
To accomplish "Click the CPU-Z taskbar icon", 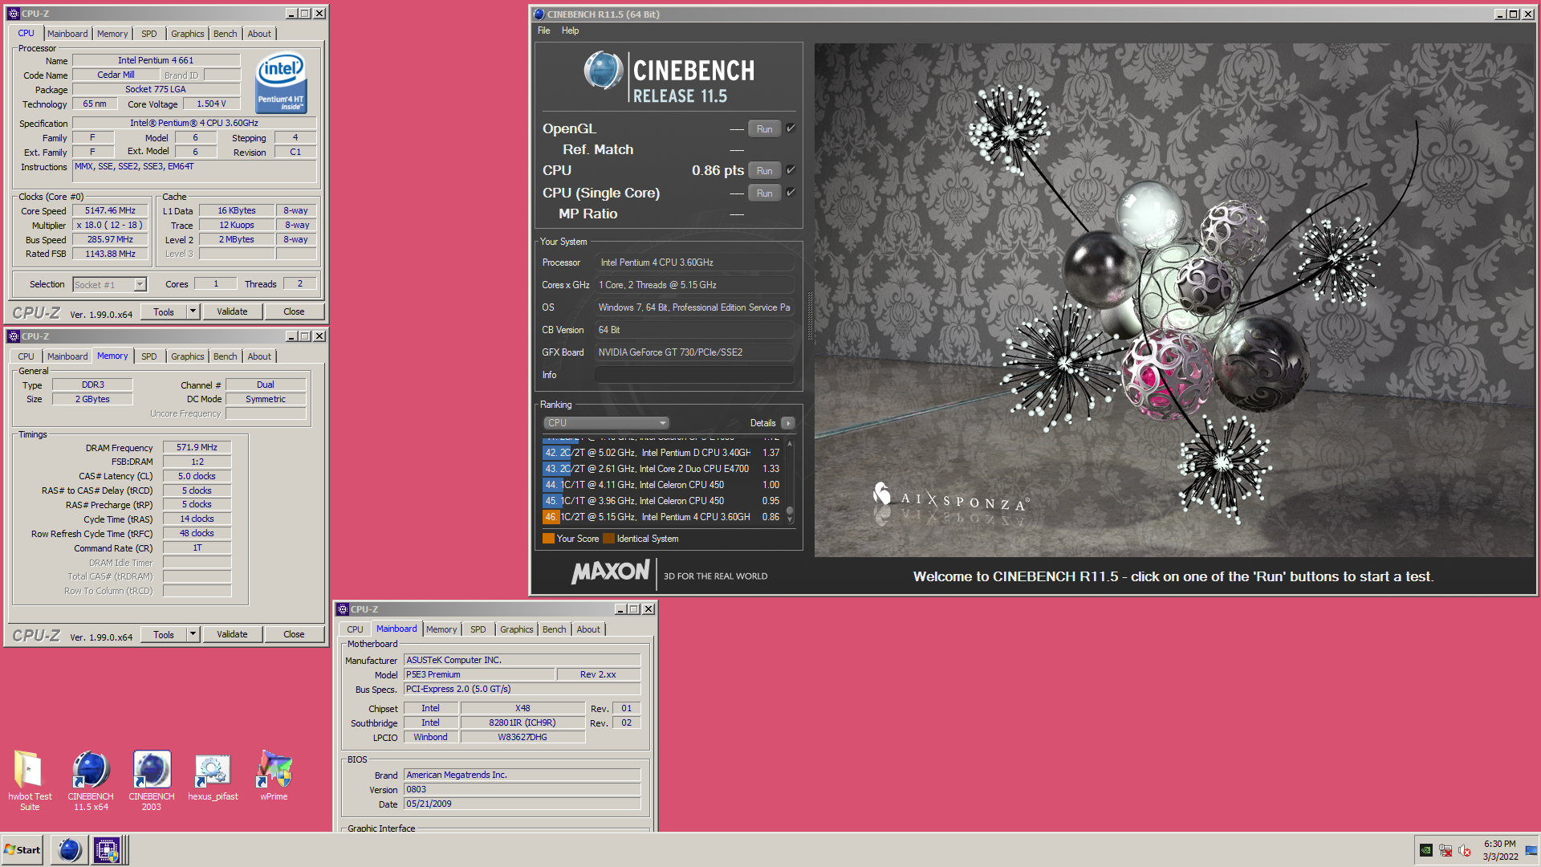I will coord(107,849).
